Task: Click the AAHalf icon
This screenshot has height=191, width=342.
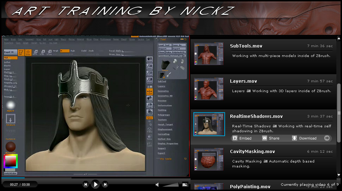Action: coord(149,81)
